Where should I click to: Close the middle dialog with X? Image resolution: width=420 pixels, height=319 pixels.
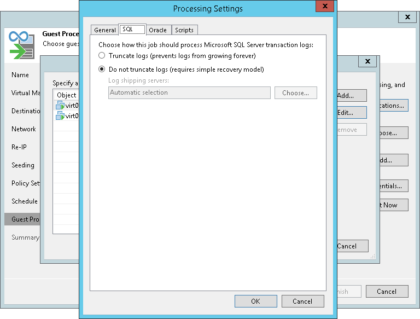[367, 61]
